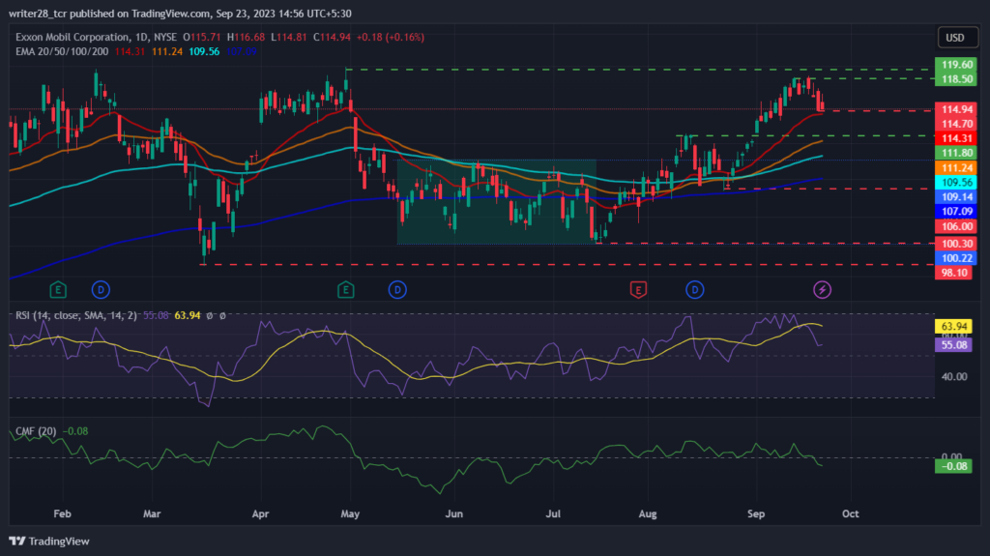Image resolution: width=990 pixels, height=556 pixels.
Task: Click the 109.56 cyan EMA 100 label
Action: point(956,183)
